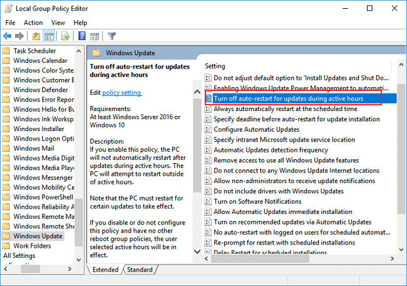The width and height of the screenshot is (407, 286).
Task: Maximize the Local Group Policy Editor window
Action: (x=369, y=8)
